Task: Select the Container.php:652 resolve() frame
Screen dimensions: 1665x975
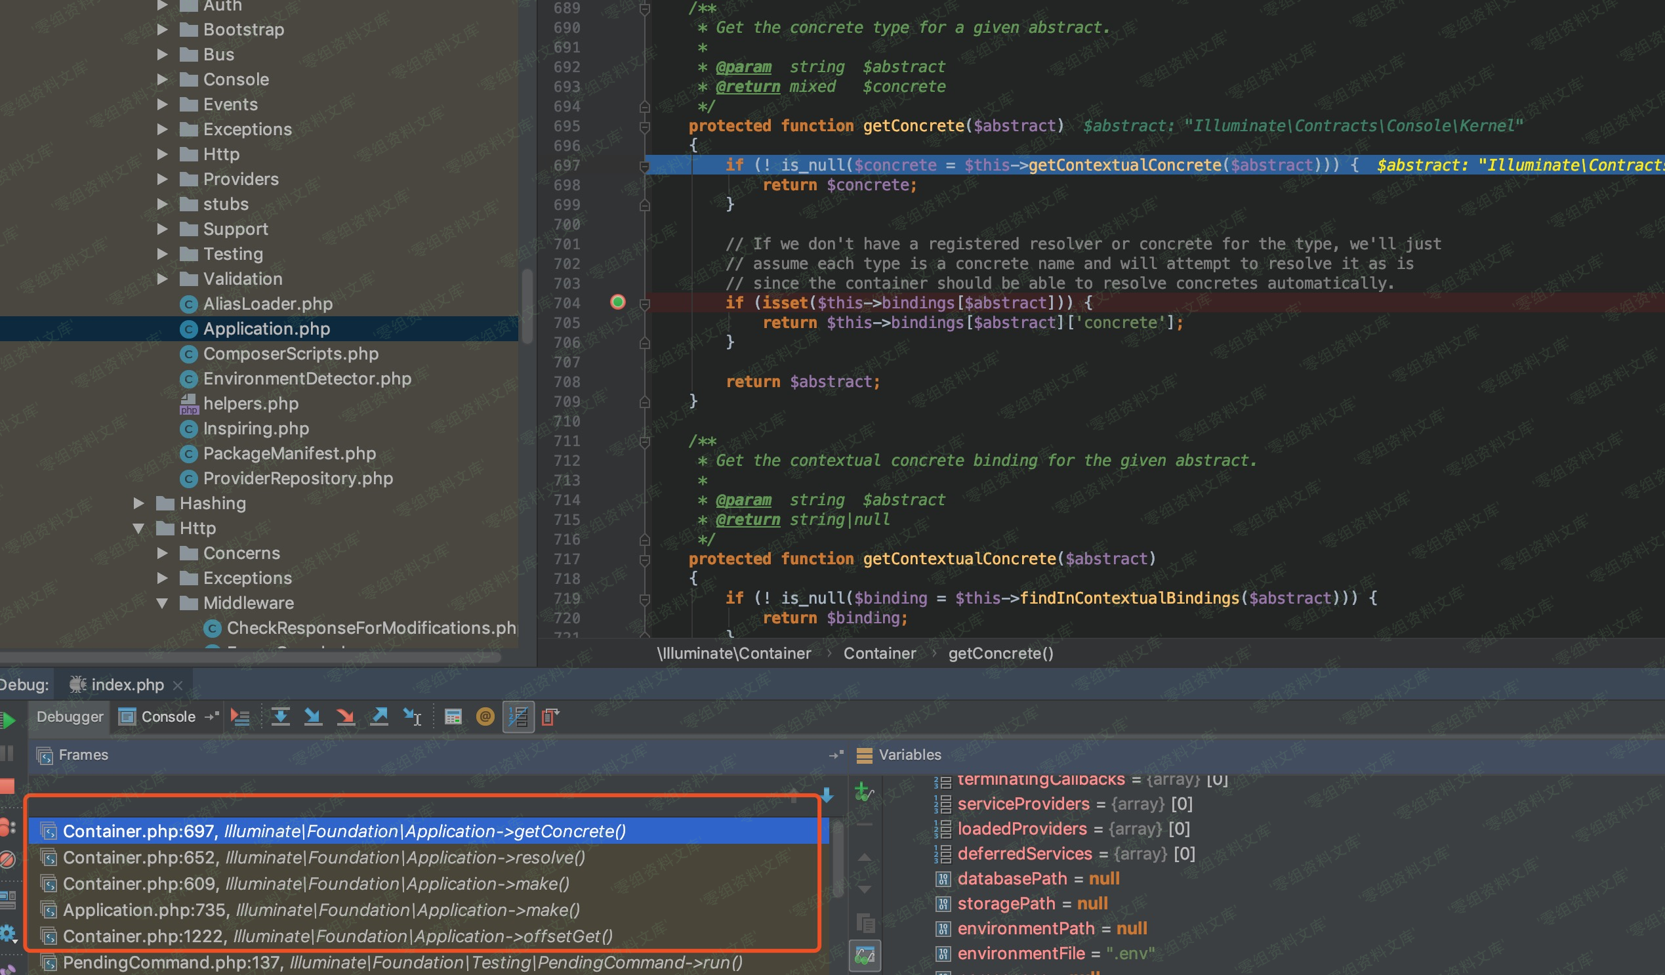Action: pos(324,858)
